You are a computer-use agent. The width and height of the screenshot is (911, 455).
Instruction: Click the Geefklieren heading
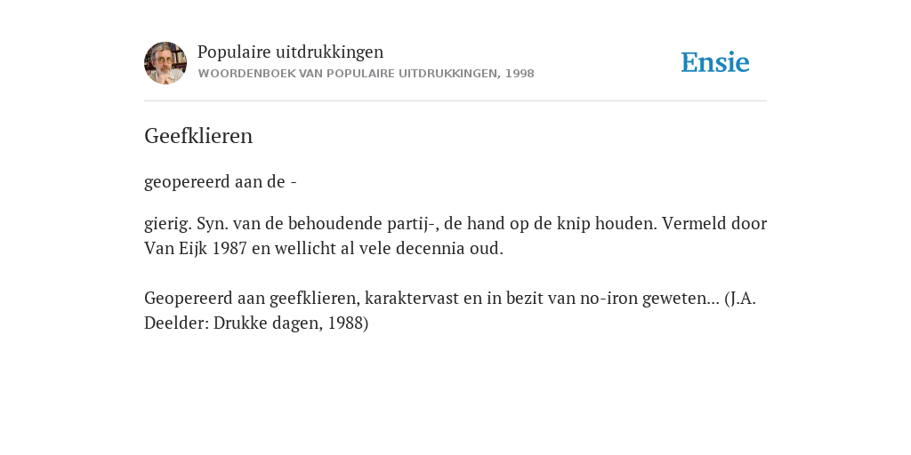point(198,136)
